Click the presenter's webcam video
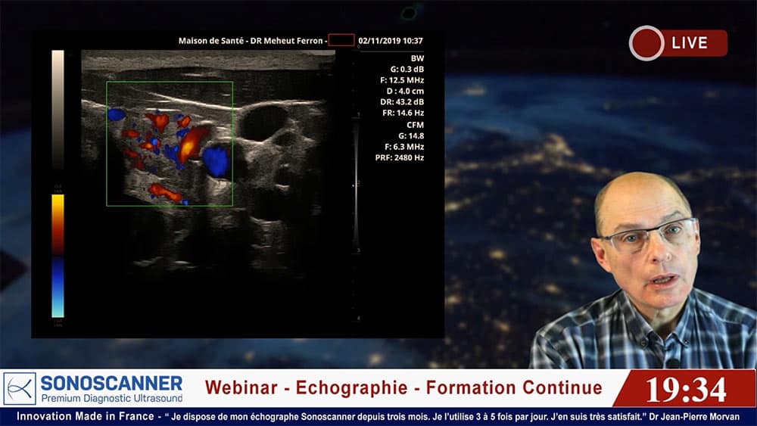Viewport: 757px width, 426px height. tap(643, 270)
